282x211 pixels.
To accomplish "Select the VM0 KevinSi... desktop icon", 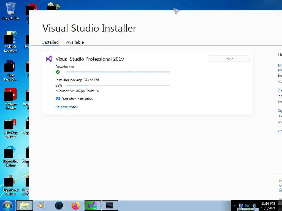I will pyautogui.click(x=11, y=71).
